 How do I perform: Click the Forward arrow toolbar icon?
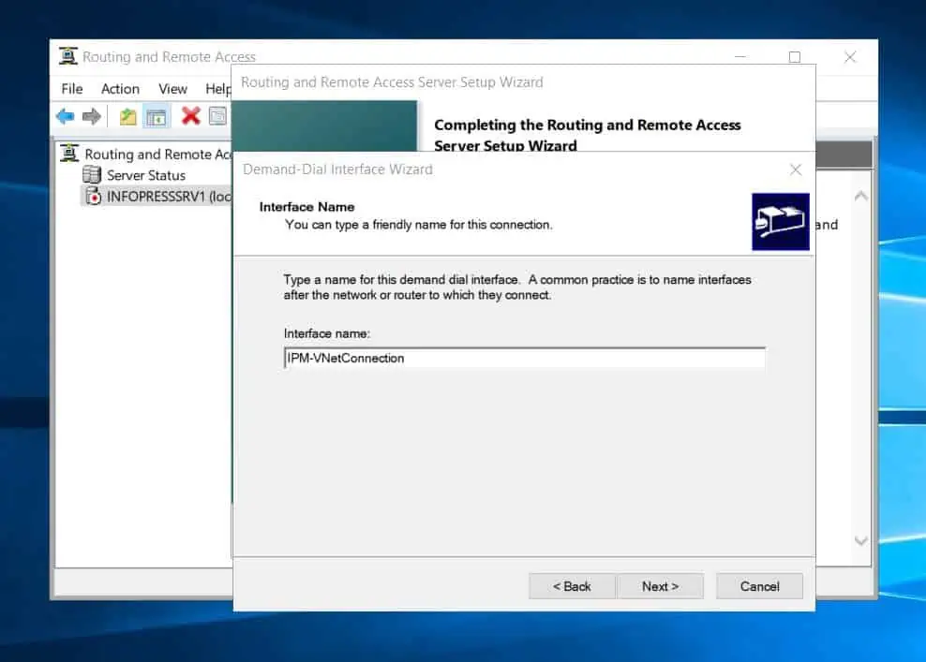coord(91,116)
